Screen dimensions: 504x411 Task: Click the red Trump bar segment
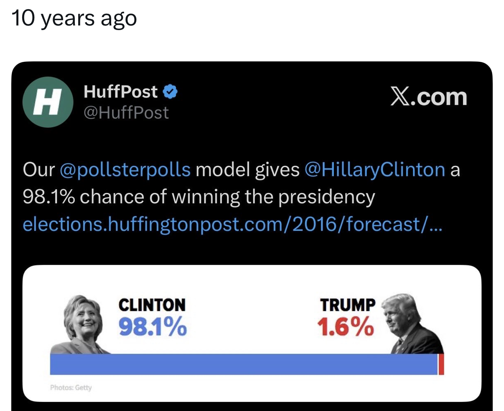[x=441, y=364]
